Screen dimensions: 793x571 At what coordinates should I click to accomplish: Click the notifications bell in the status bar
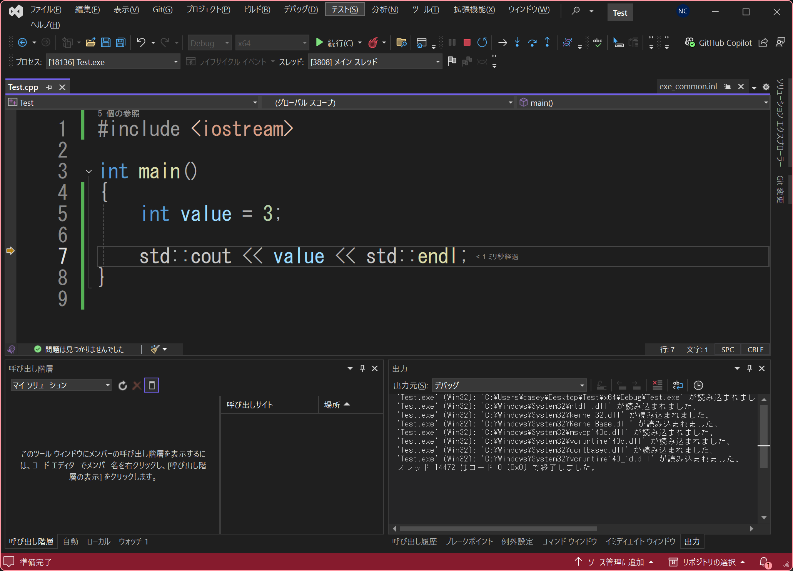pos(765,562)
